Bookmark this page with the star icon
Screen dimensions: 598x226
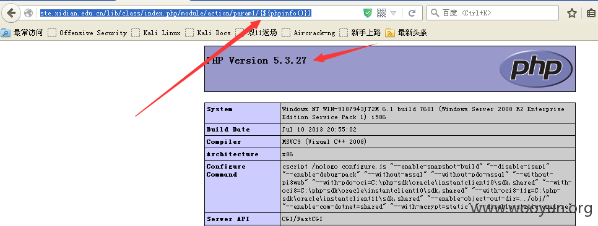tap(571, 14)
